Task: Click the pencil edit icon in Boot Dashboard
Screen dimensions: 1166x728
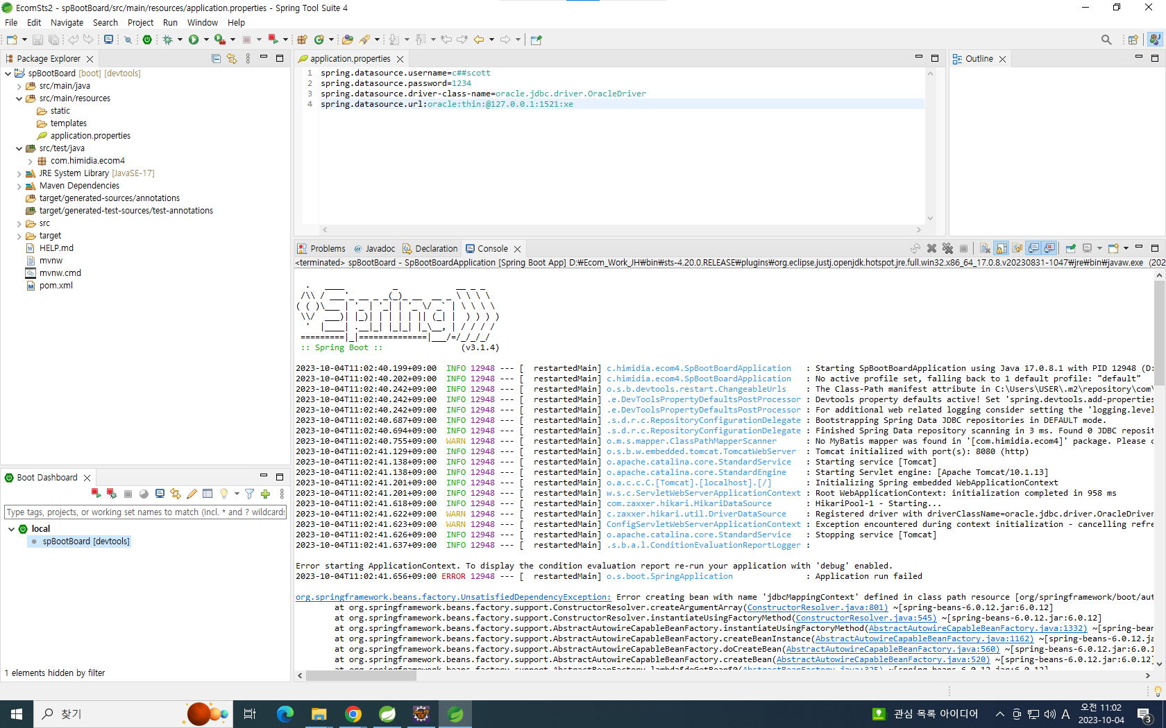Action: pyautogui.click(x=192, y=494)
